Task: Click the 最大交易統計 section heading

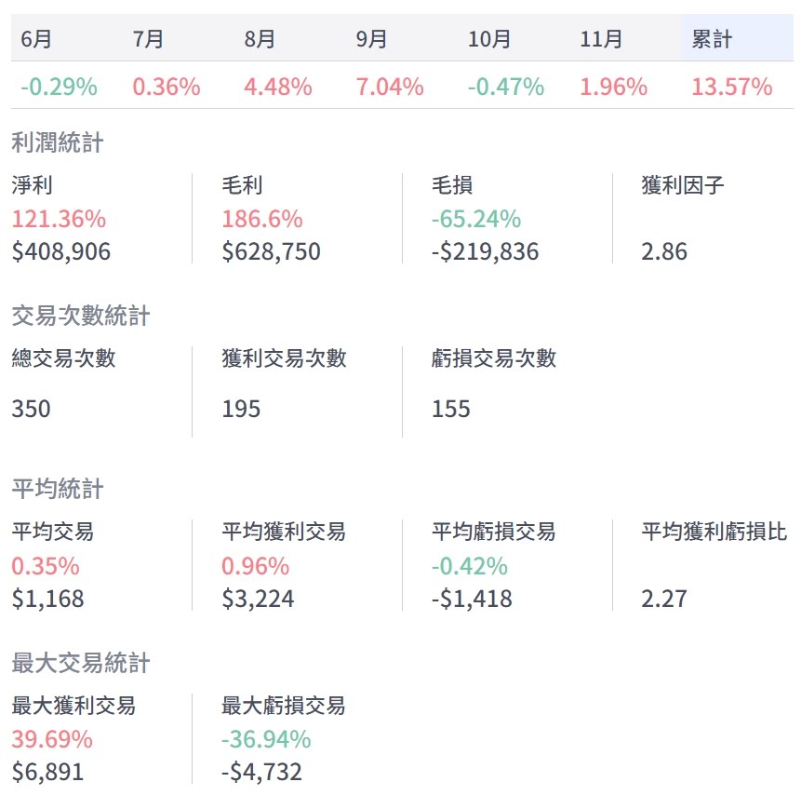Action: click(80, 663)
